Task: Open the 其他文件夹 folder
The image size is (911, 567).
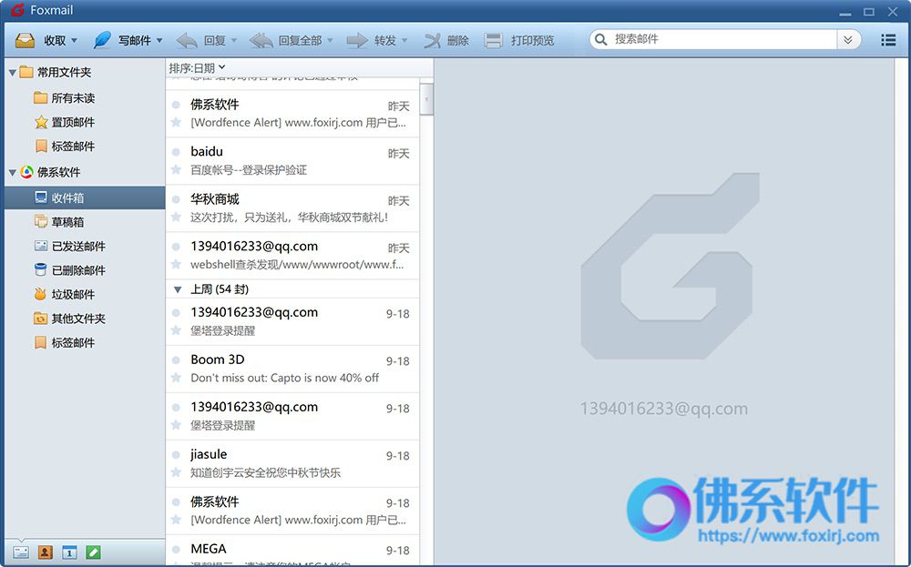Action: coord(70,319)
